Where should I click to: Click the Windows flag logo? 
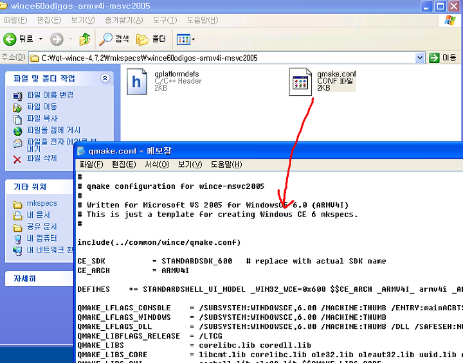pos(450,20)
